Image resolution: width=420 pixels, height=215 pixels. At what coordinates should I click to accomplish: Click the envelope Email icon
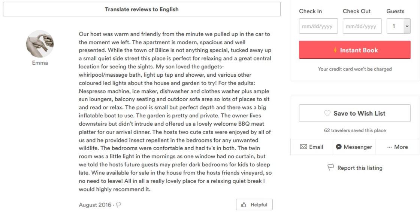(303, 147)
